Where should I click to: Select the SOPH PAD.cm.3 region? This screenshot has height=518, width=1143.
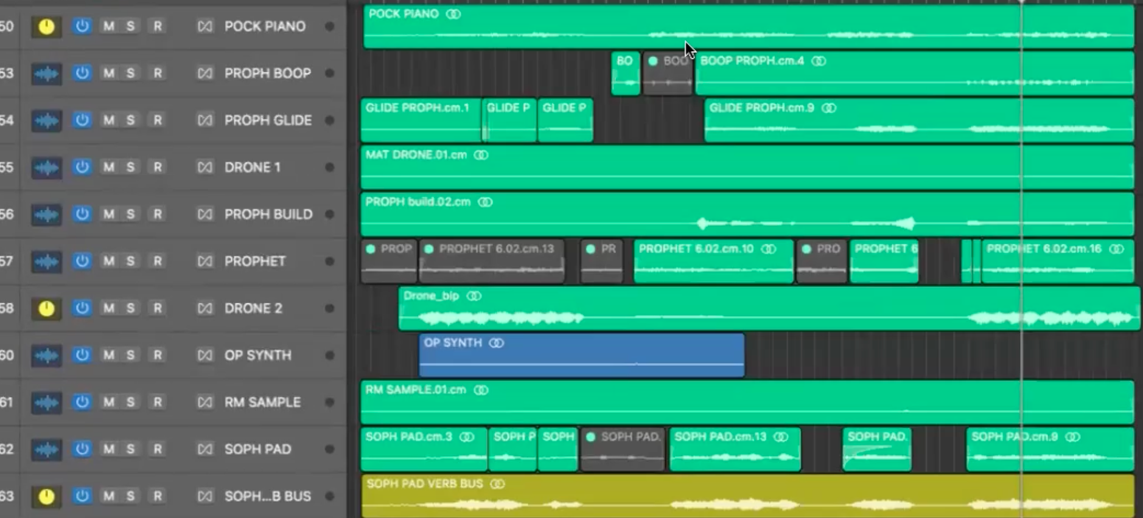(x=424, y=449)
